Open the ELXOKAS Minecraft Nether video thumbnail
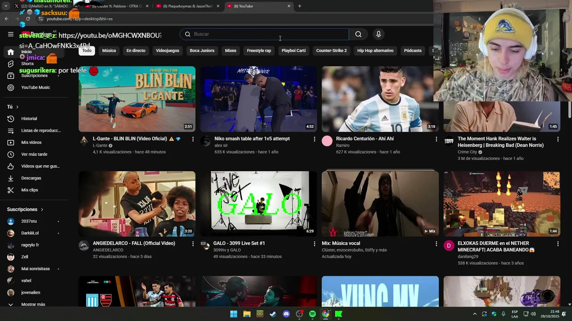The height and width of the screenshot is (321, 572). tap(501, 204)
